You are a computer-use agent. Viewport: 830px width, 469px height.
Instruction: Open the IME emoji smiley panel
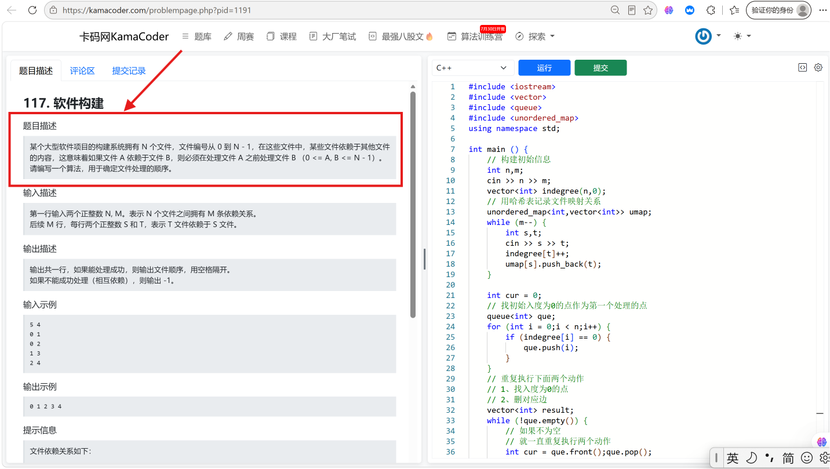tap(807, 458)
